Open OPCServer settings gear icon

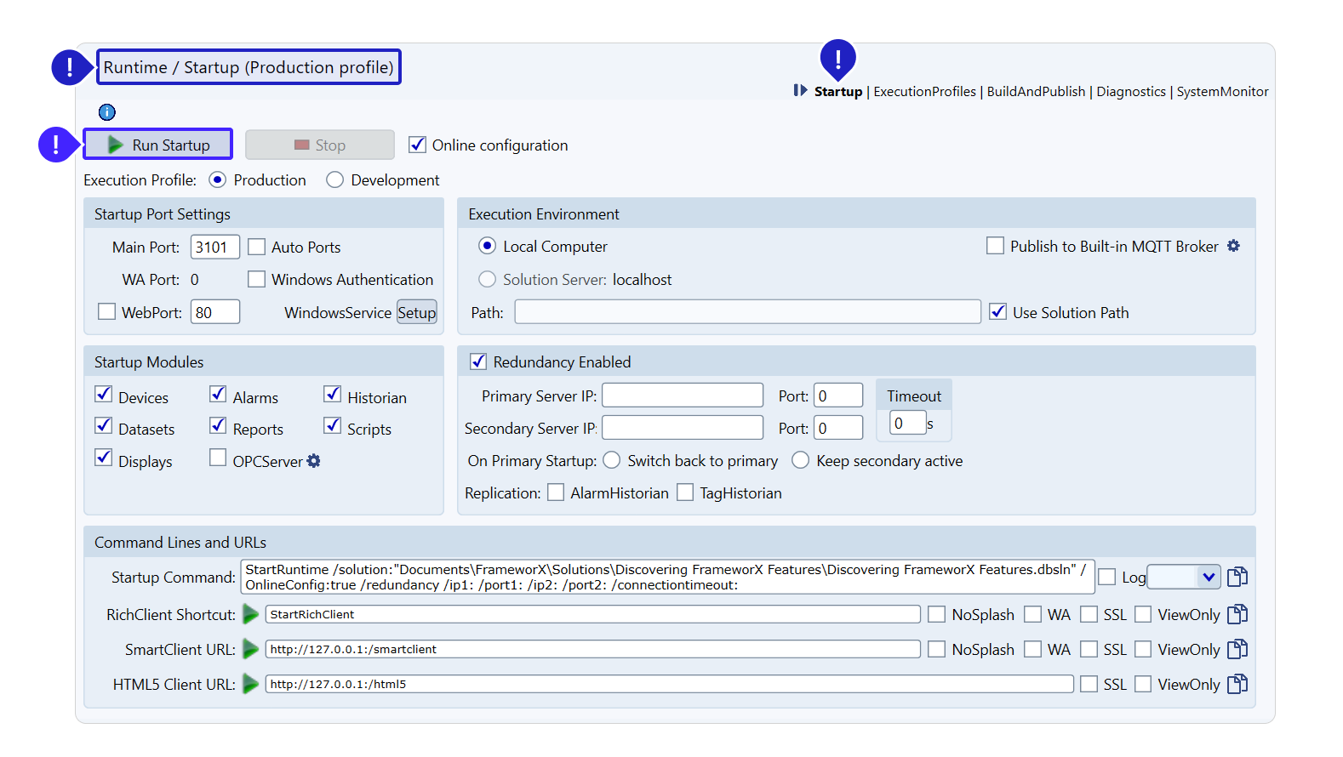[x=313, y=461]
